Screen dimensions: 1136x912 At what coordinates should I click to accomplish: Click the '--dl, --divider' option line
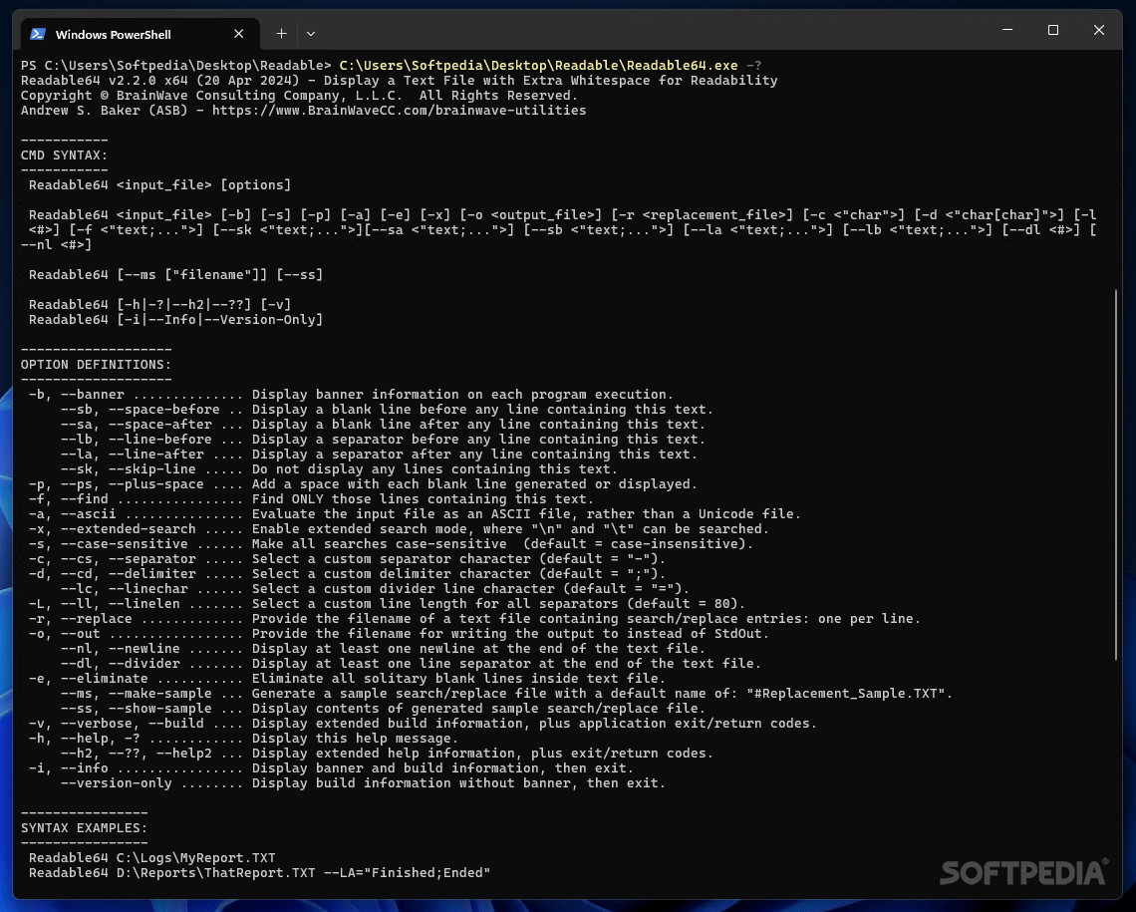click(411, 664)
